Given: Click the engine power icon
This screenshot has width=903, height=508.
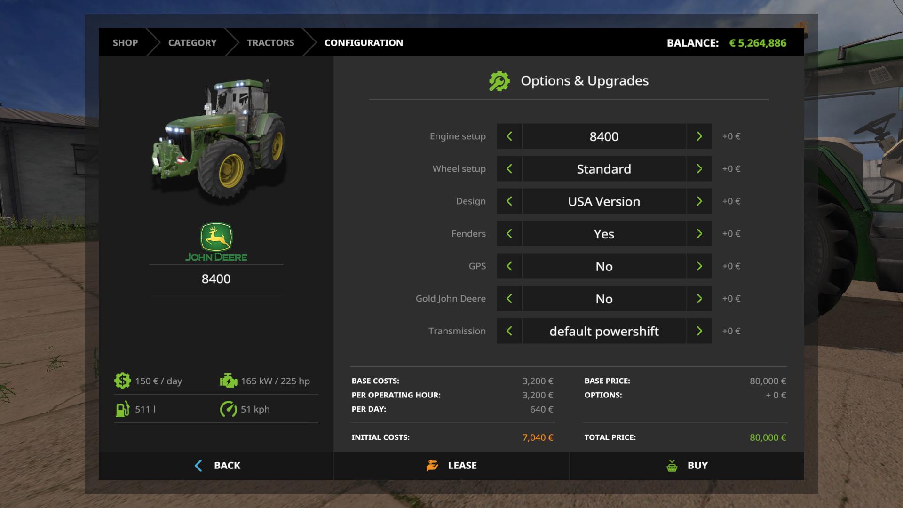Looking at the screenshot, I should (x=229, y=381).
